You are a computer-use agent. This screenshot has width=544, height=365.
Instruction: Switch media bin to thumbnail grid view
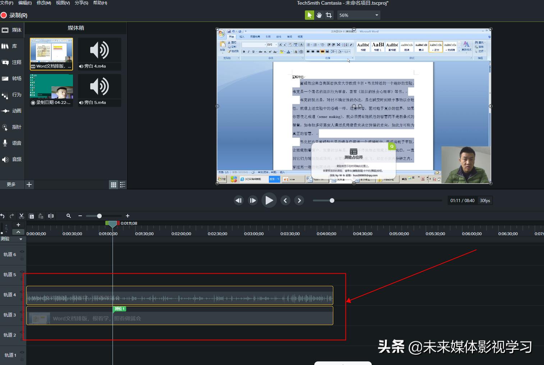114,184
